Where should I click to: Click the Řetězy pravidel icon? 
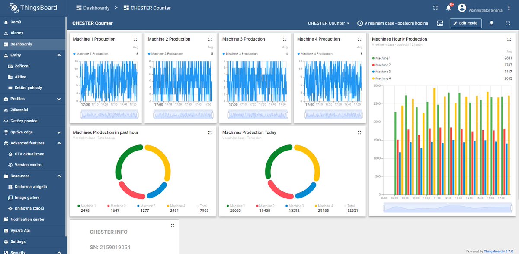6,121
